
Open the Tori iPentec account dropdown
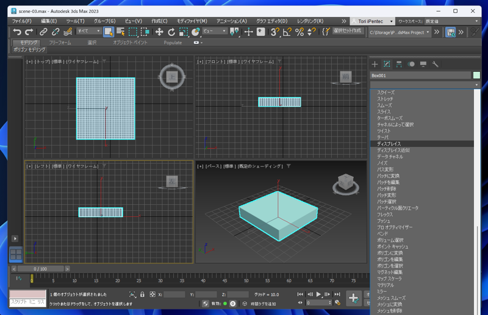tap(373, 21)
